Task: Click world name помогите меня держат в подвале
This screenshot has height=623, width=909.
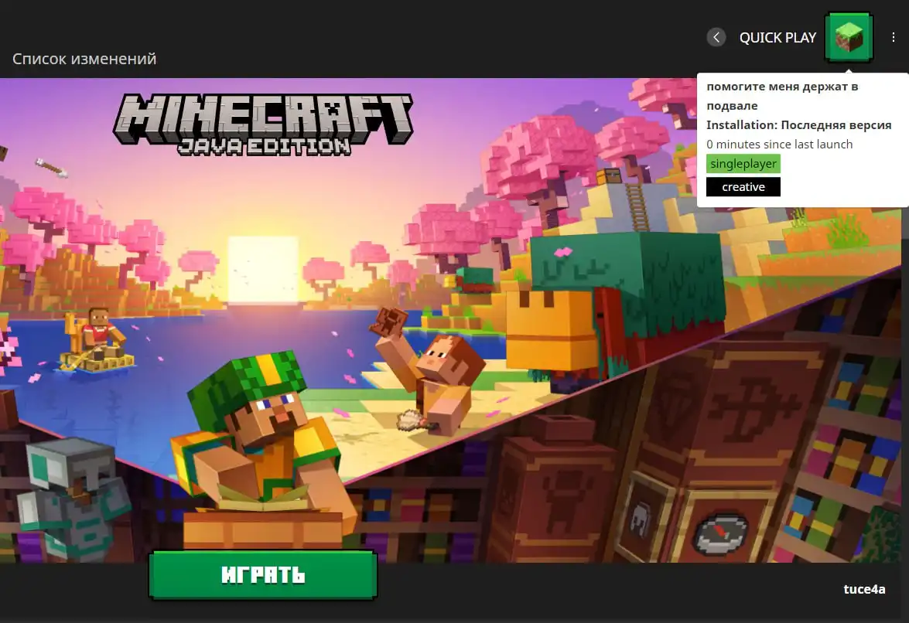Action: coord(782,96)
